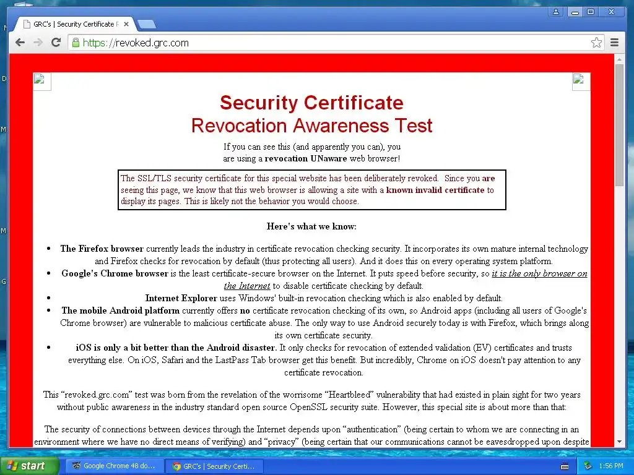Image resolution: width=634 pixels, height=475 pixels.
Task: Click the address bar showing revoked.grc.com
Action: pos(329,43)
